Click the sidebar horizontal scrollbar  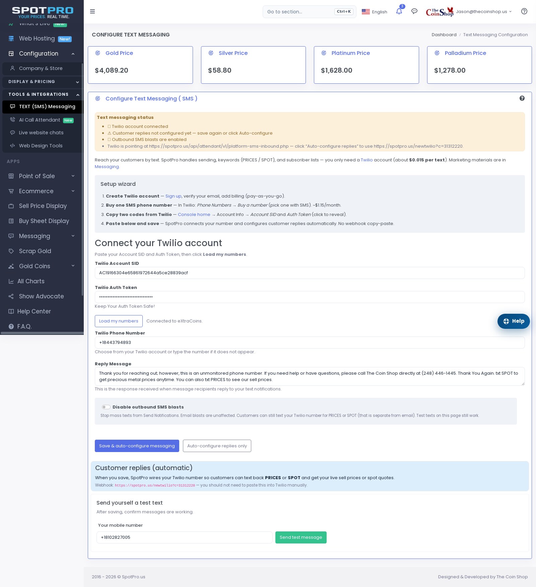click(42, 333)
